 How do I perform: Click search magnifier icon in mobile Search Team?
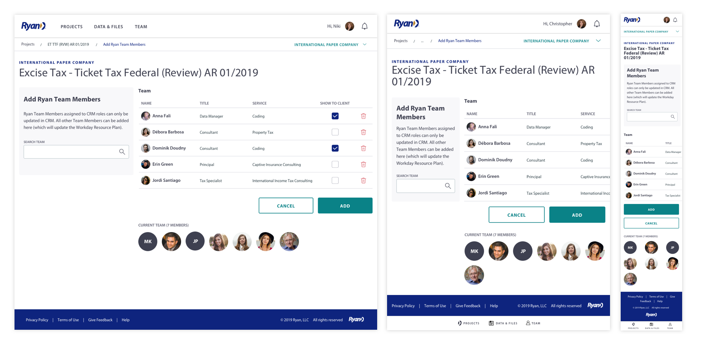(673, 117)
